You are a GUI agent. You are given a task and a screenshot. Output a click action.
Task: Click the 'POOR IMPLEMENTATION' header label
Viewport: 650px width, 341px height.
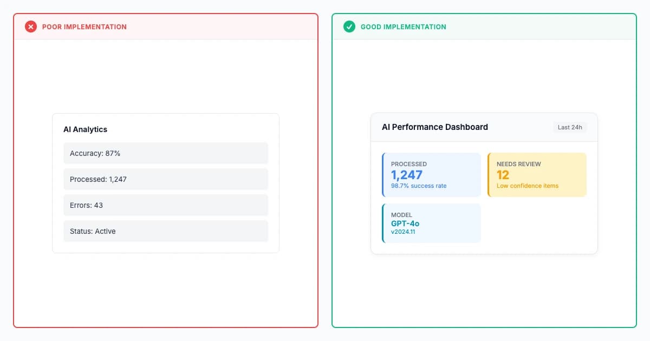click(x=84, y=27)
